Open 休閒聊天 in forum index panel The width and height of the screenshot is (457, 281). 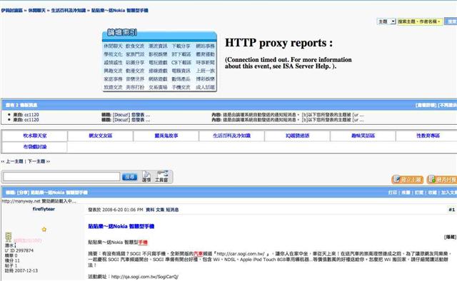[113, 46]
